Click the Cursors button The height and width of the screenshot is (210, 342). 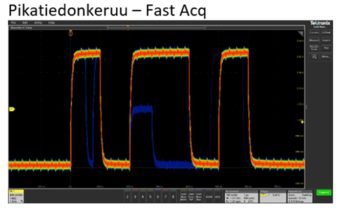tap(314, 32)
